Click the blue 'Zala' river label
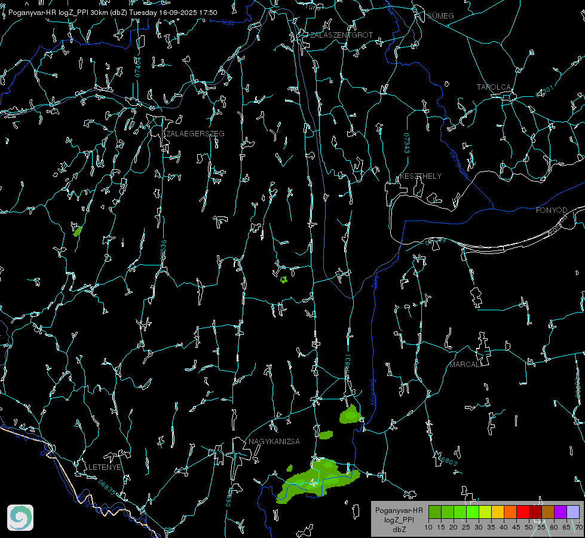This screenshot has width=585, height=538. click(x=375, y=281)
